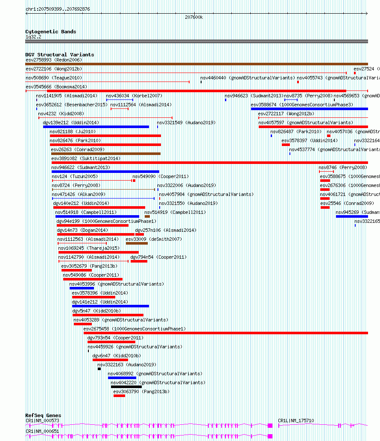This screenshot has height=441, width=380.
Task: Select nsv124 (Tuzun2005) variant
Action: (x=75, y=177)
